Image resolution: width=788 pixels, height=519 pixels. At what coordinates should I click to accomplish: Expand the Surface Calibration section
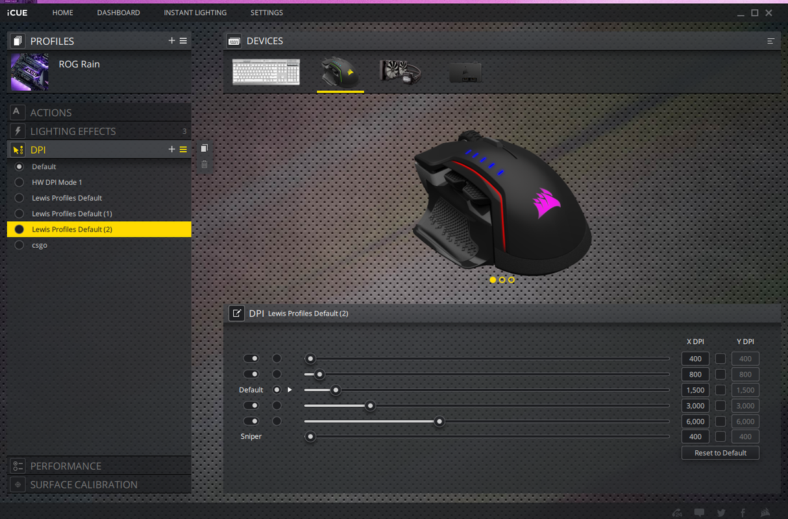click(99, 485)
